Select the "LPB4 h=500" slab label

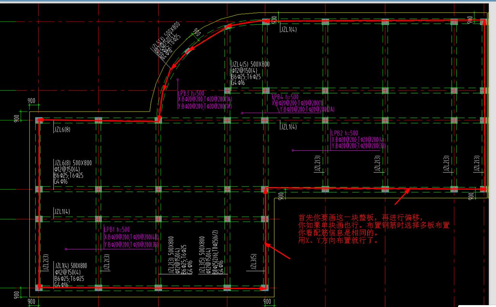pyautogui.click(x=285, y=97)
